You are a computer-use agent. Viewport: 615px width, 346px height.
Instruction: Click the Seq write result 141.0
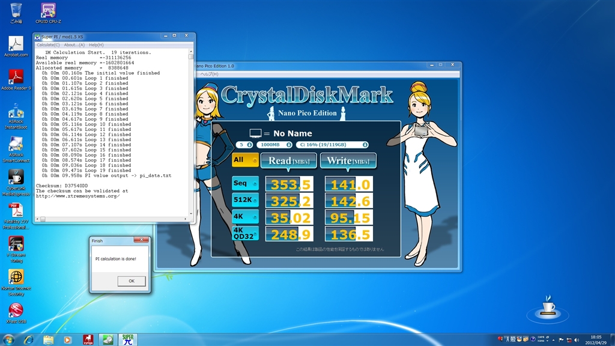(349, 184)
